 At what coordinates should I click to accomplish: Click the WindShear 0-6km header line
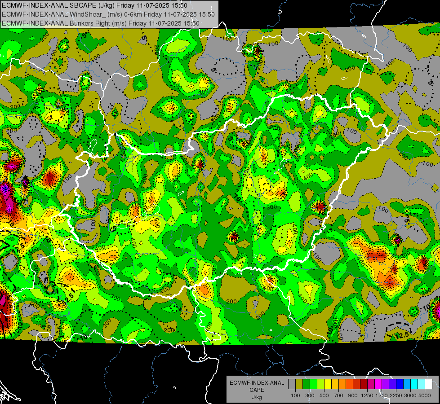point(108,14)
